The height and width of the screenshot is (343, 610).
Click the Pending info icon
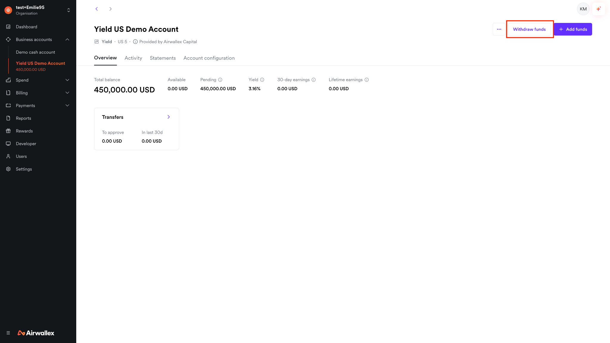[220, 80]
